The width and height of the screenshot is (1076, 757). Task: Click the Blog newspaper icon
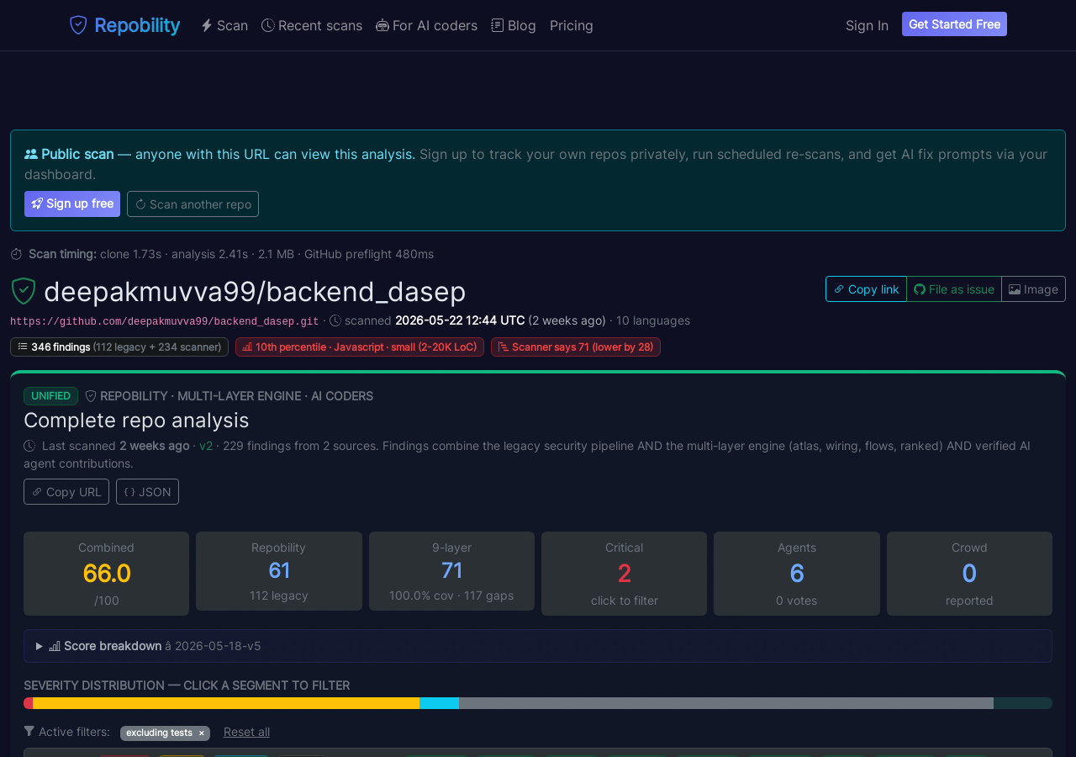point(498,25)
